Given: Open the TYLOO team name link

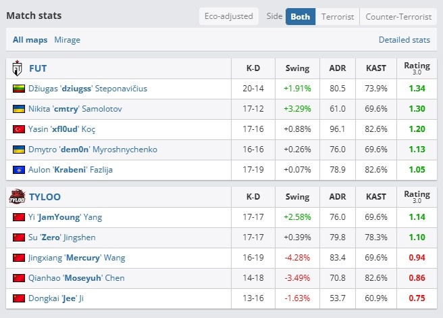Looking at the screenshot, I should click(x=45, y=197).
